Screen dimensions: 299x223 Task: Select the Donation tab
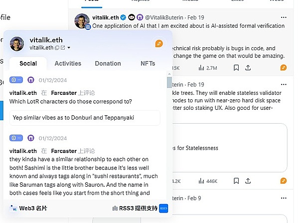coord(108,64)
